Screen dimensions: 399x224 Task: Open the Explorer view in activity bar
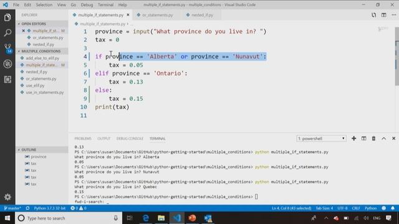click(7, 17)
